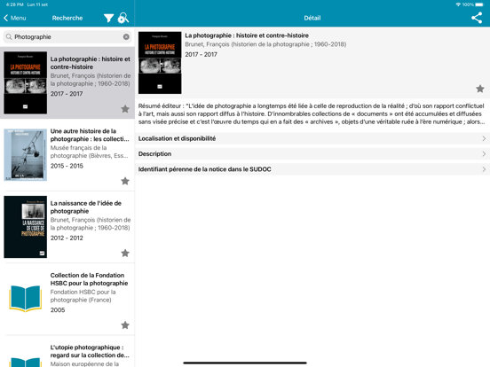Viewport: 490px width, 367px height.
Task: Click author 'Brunet, François' in Détail header
Action: (x=265, y=44)
